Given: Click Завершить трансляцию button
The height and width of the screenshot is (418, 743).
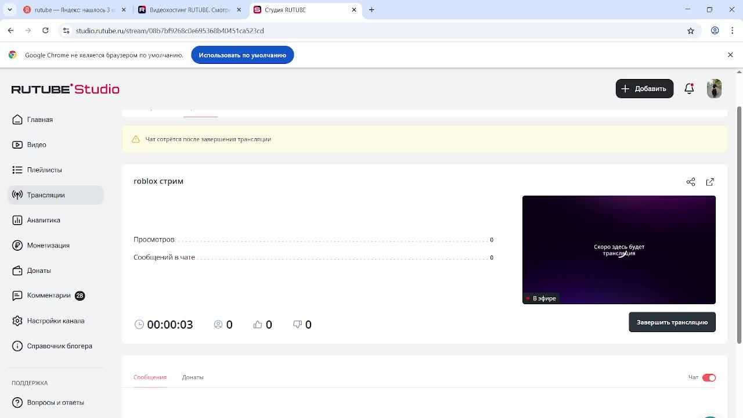Looking at the screenshot, I should point(672,322).
